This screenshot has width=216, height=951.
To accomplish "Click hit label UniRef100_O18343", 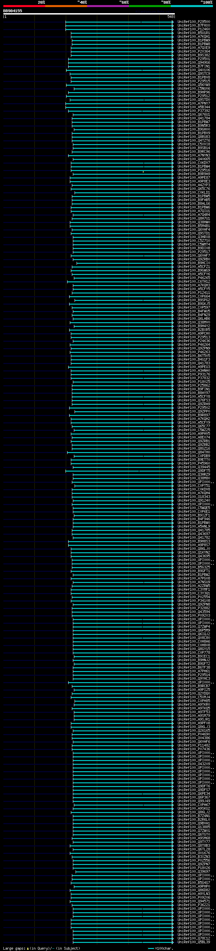I will (x=193, y=497).
